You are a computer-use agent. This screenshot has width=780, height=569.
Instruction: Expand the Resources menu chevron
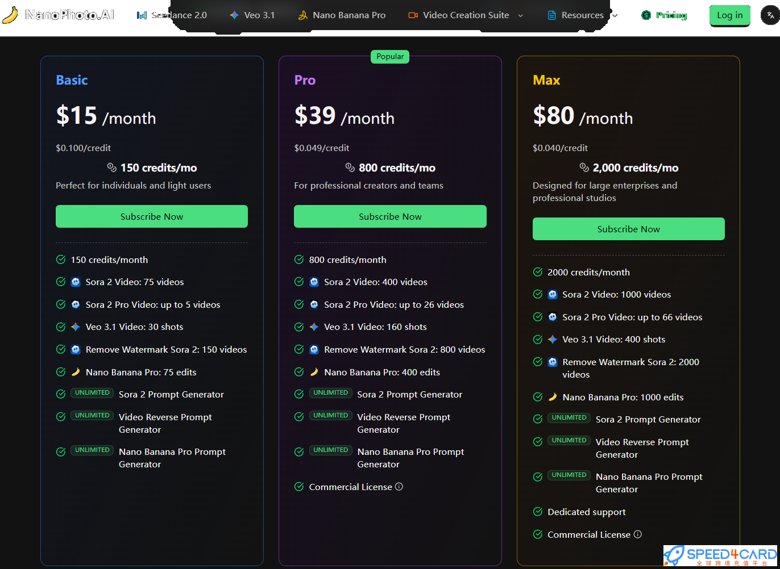point(615,15)
